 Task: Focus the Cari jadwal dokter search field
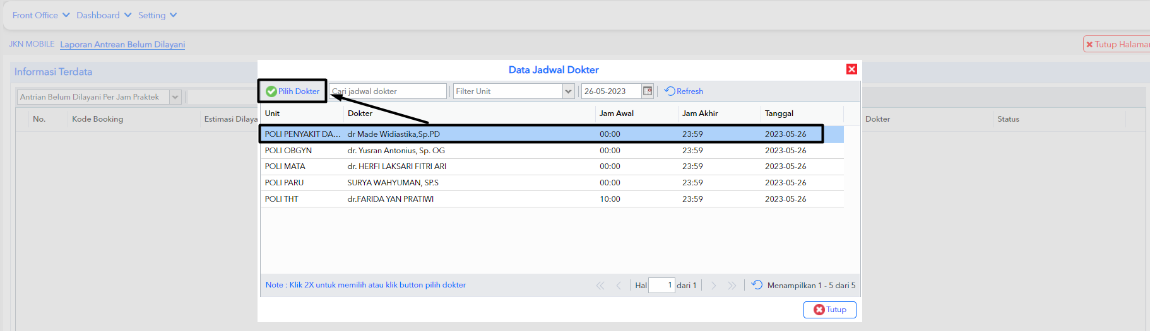pos(388,91)
